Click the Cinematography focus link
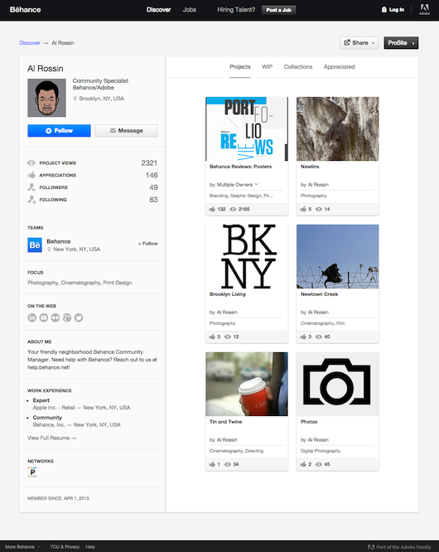The width and height of the screenshot is (439, 552). point(80,283)
